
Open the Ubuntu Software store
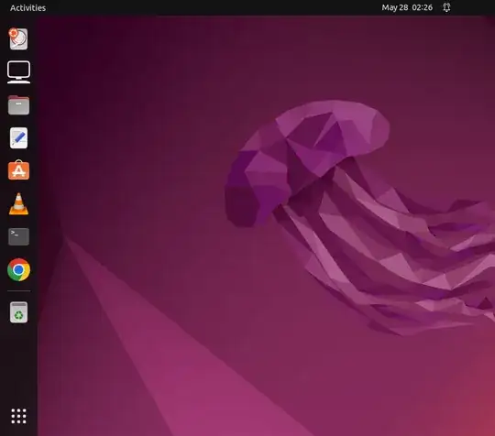click(18, 170)
